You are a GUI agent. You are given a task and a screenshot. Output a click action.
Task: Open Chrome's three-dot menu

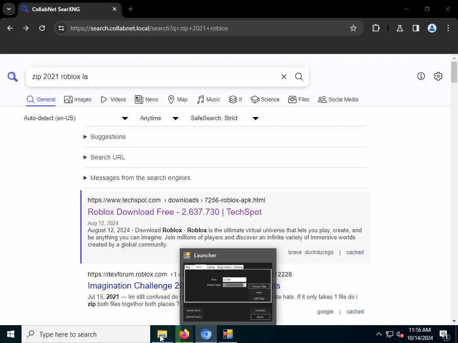tap(448, 28)
